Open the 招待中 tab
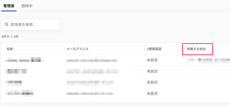230x108 pixels. tap(27, 6)
